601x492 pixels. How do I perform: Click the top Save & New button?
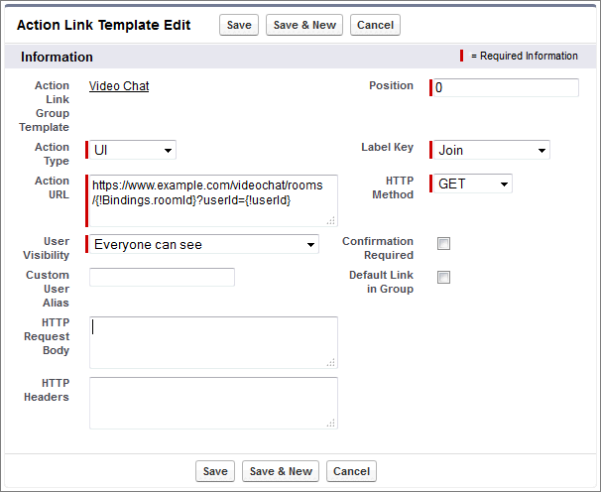point(304,25)
